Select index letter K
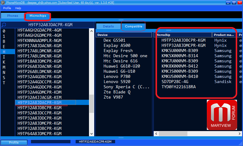 click(4, 62)
